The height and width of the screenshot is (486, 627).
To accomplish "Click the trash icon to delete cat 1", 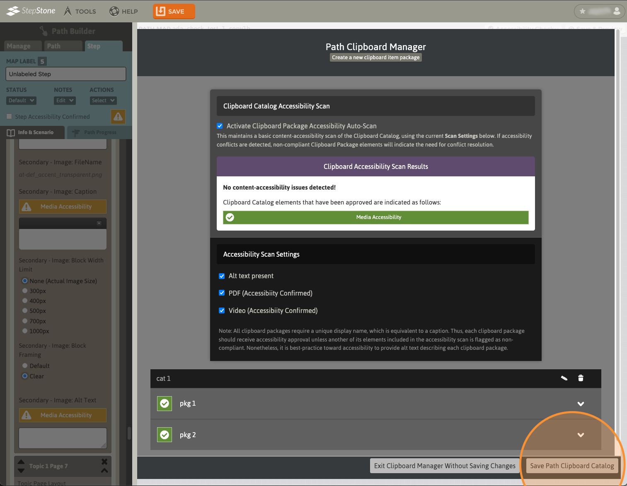I will pos(581,378).
